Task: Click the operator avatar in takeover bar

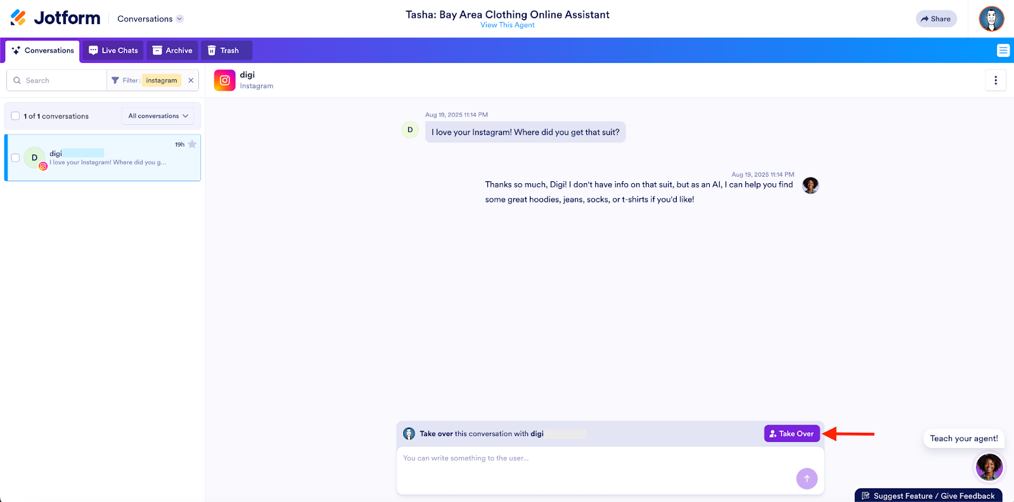Action: (x=409, y=434)
